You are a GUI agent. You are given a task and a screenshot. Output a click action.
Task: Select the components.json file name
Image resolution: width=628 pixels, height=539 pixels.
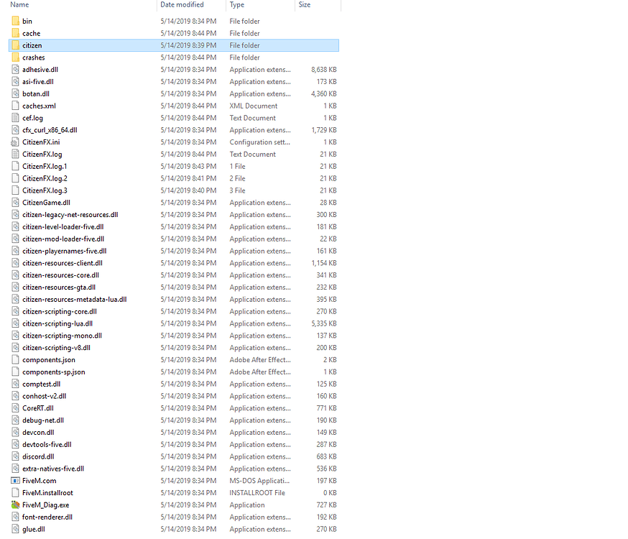[x=49, y=359]
